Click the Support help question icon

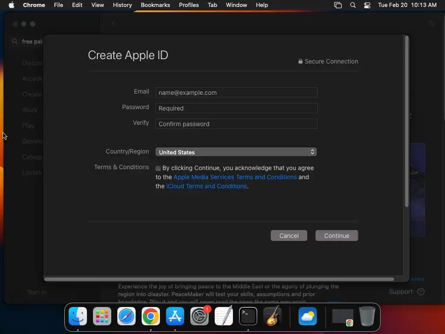click(421, 292)
